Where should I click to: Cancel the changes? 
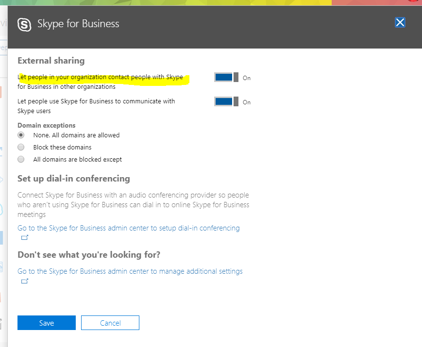point(110,323)
